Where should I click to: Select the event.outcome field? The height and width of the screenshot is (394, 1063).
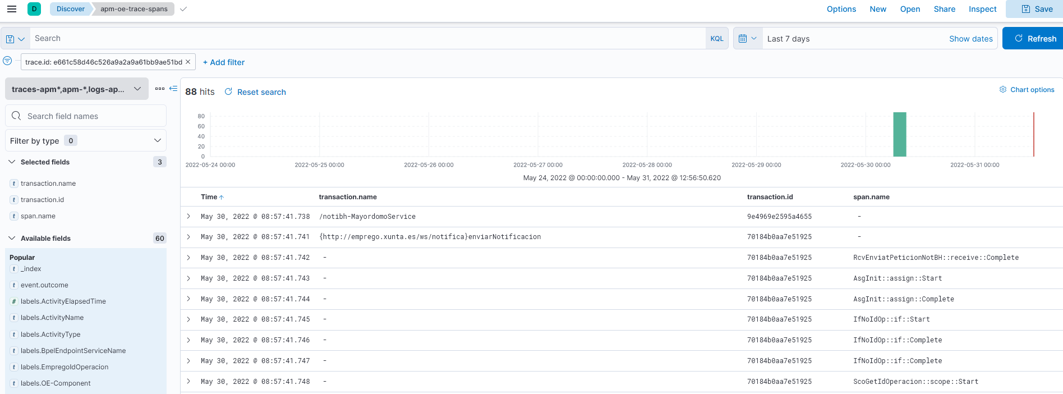(x=44, y=285)
